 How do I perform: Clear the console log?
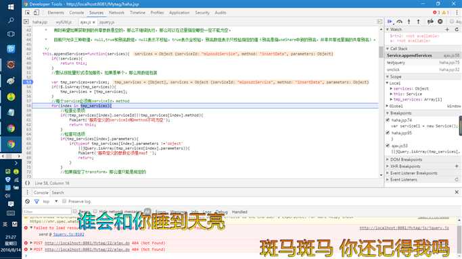(28, 202)
